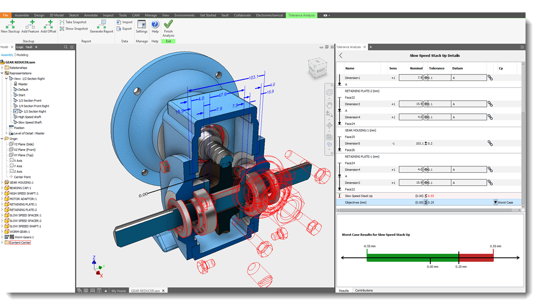Switch to the Contributions tab

coord(364,290)
